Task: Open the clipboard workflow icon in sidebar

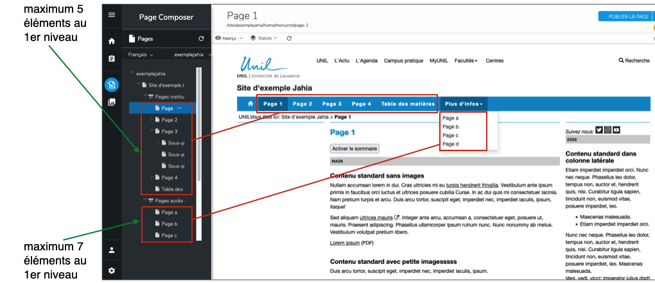Action: pos(112,59)
